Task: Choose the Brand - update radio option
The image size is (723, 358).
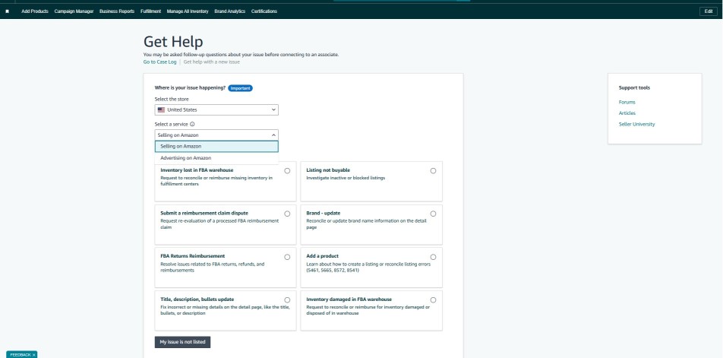Action: (x=433, y=214)
